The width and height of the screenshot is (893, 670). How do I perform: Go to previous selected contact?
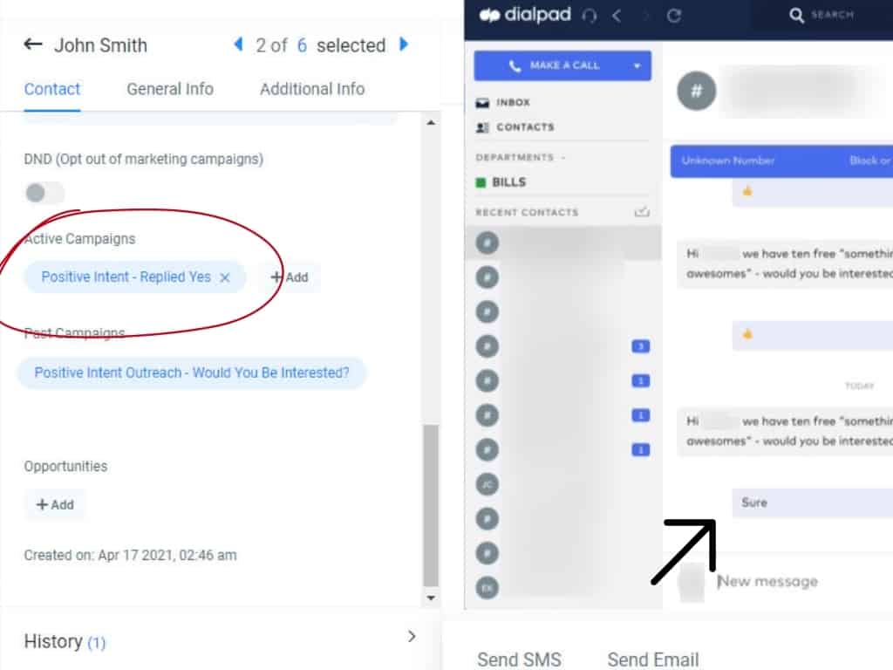click(238, 44)
